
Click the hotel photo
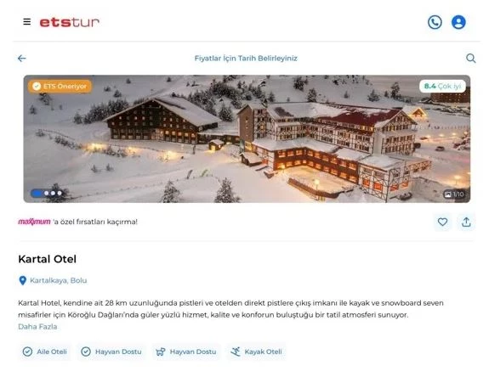coord(247,139)
